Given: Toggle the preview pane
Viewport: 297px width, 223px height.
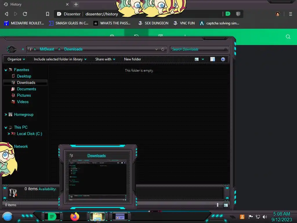Looking at the screenshot, I should (213, 59).
